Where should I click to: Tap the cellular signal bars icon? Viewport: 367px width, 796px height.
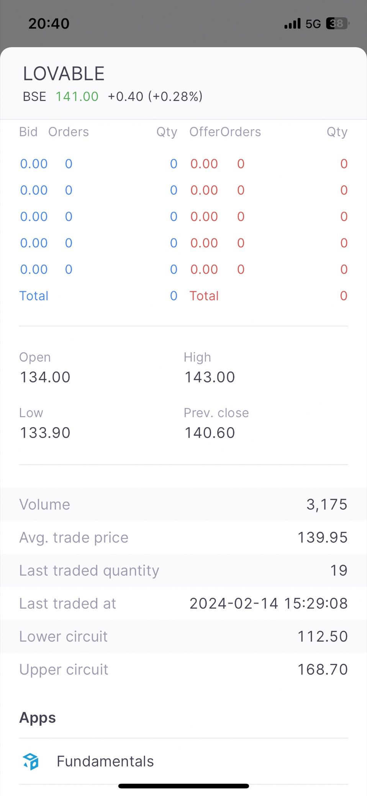point(292,24)
